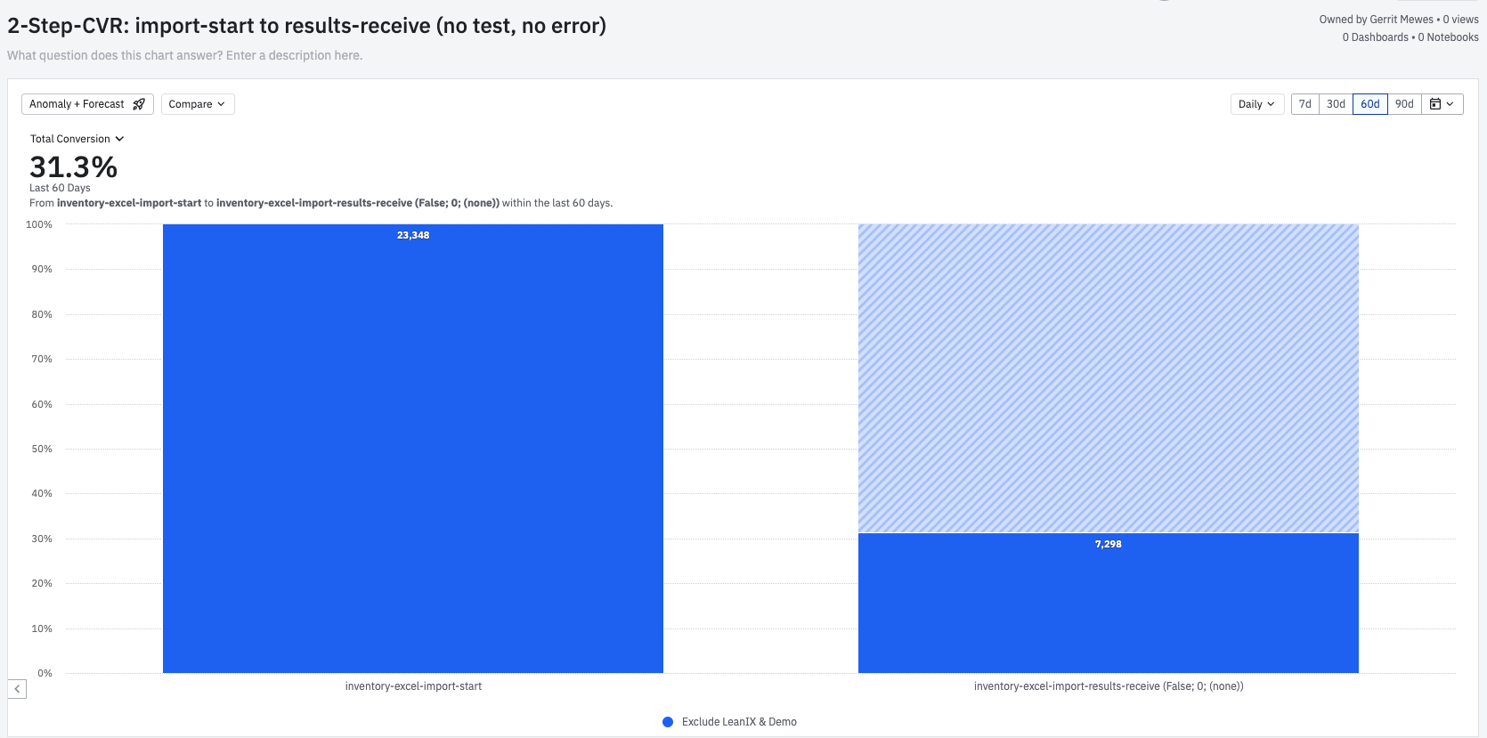Image resolution: width=1487 pixels, height=738 pixels.
Task: Click the rocket icon on Anomaly + Forecast
Action: tap(139, 104)
